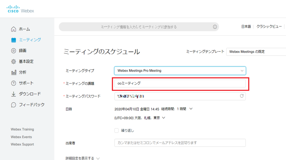286x160 pixels.
Task: Enable the 繰り返し checkbox
Action: 116,130
